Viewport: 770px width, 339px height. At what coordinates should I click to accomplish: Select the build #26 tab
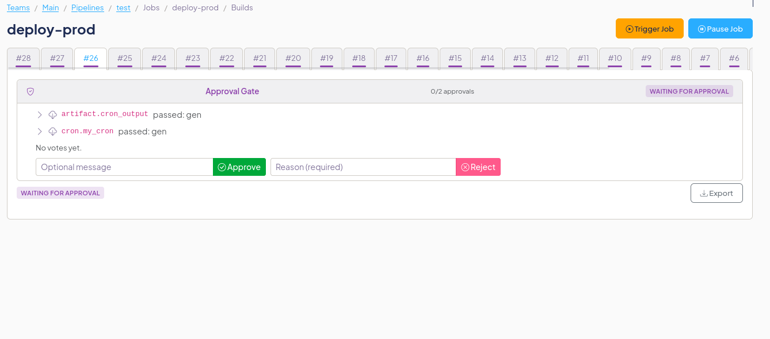point(91,59)
